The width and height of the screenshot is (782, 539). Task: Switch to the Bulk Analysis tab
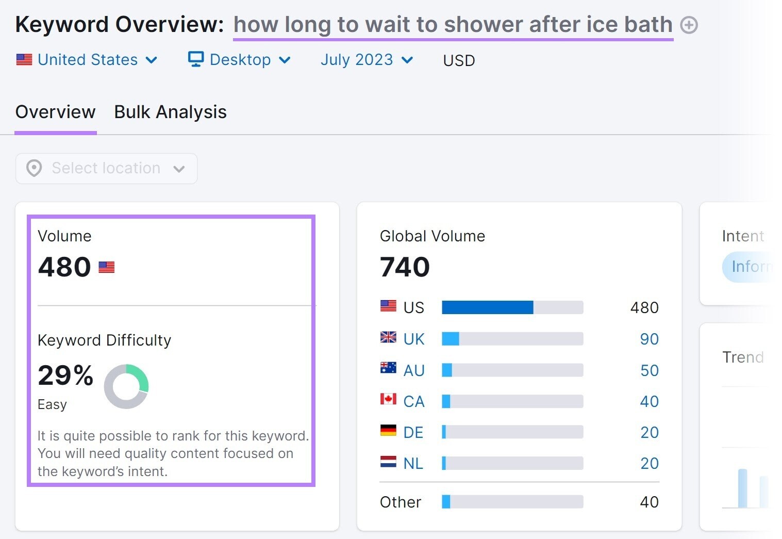point(170,112)
